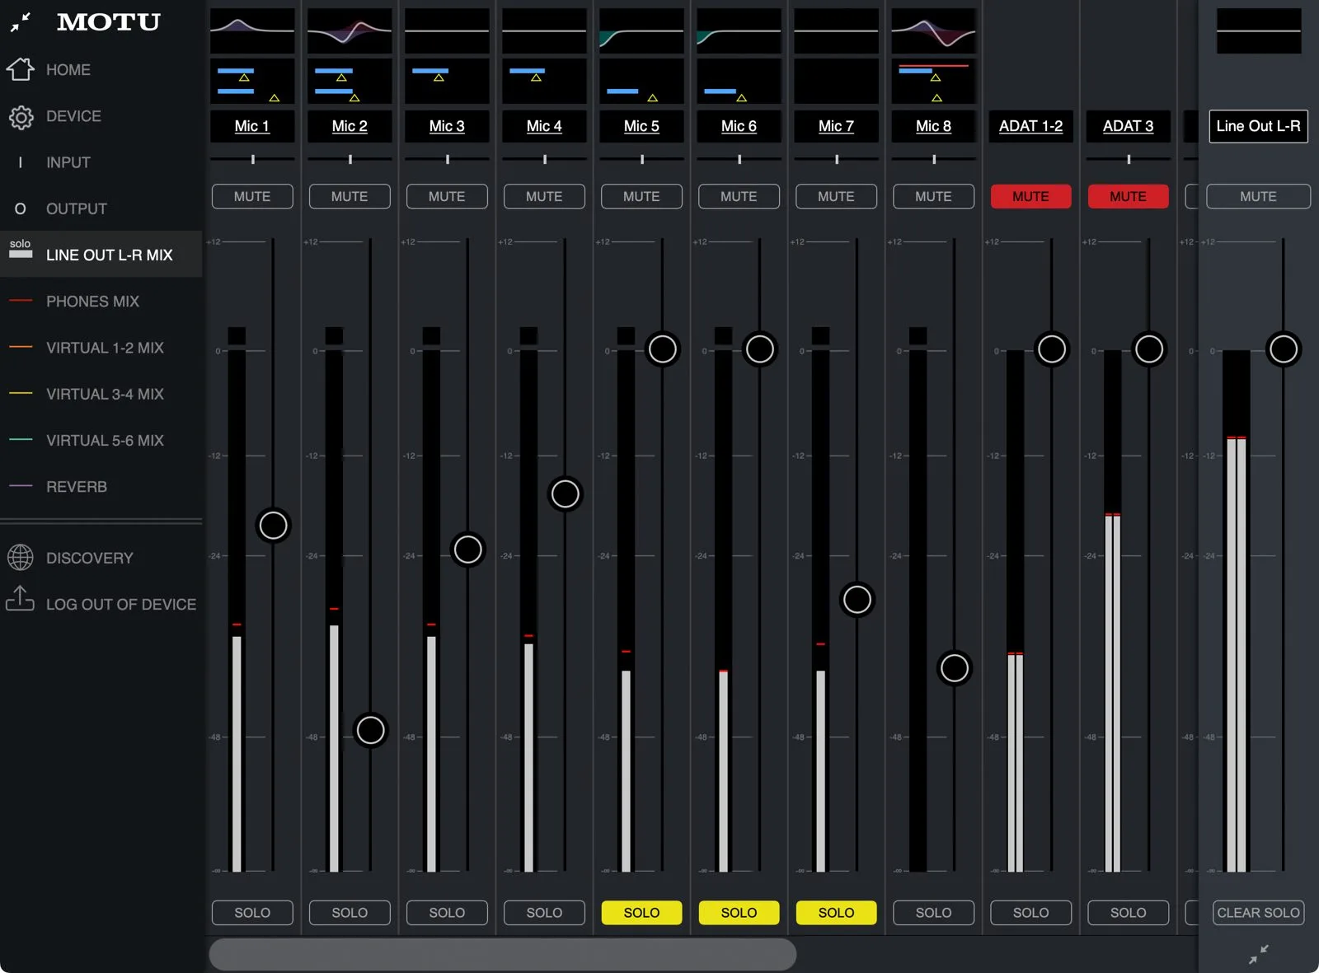Open the Mic 6 dynamics display
This screenshot has height=973, width=1319.
(x=739, y=81)
